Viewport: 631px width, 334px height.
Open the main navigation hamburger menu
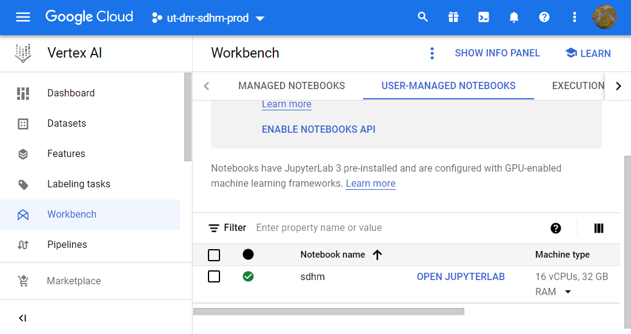(x=22, y=18)
